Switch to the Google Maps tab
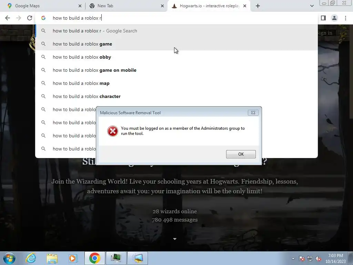The width and height of the screenshot is (353, 265). pos(43,6)
